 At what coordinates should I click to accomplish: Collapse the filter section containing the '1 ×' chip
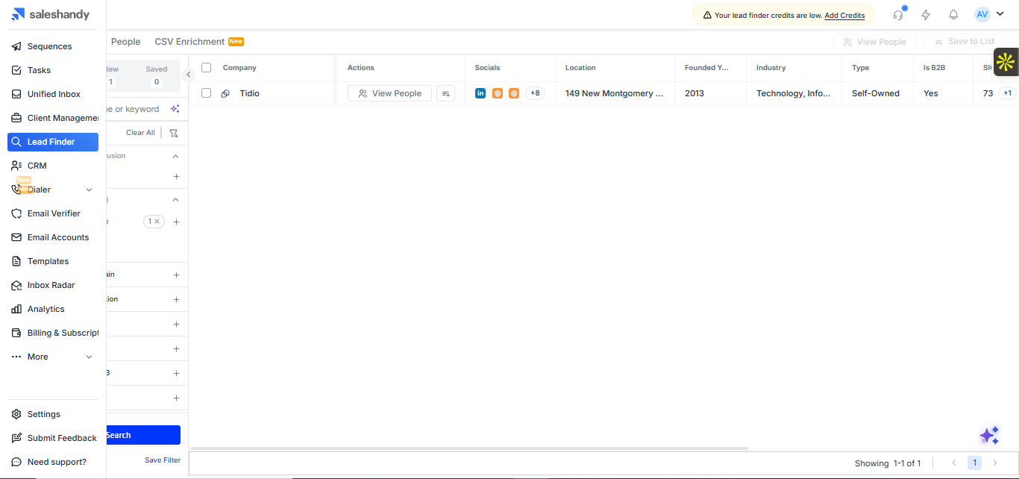[x=176, y=200]
